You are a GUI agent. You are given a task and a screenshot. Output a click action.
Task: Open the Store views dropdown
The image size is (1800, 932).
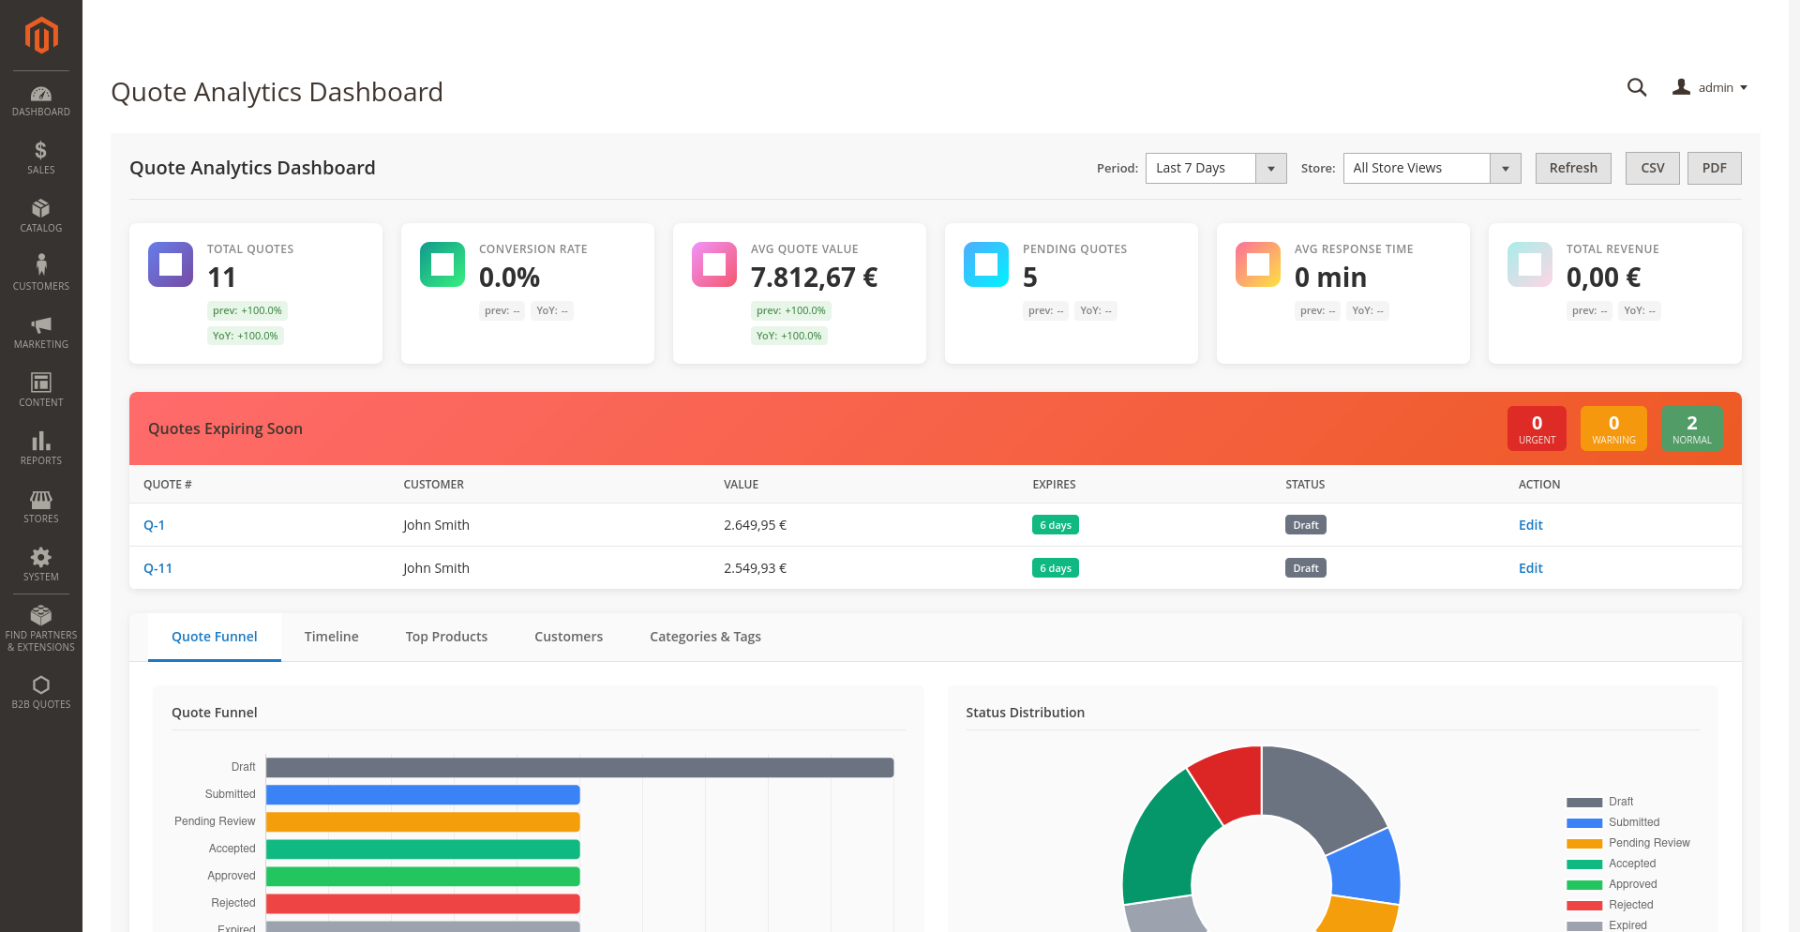click(1432, 168)
